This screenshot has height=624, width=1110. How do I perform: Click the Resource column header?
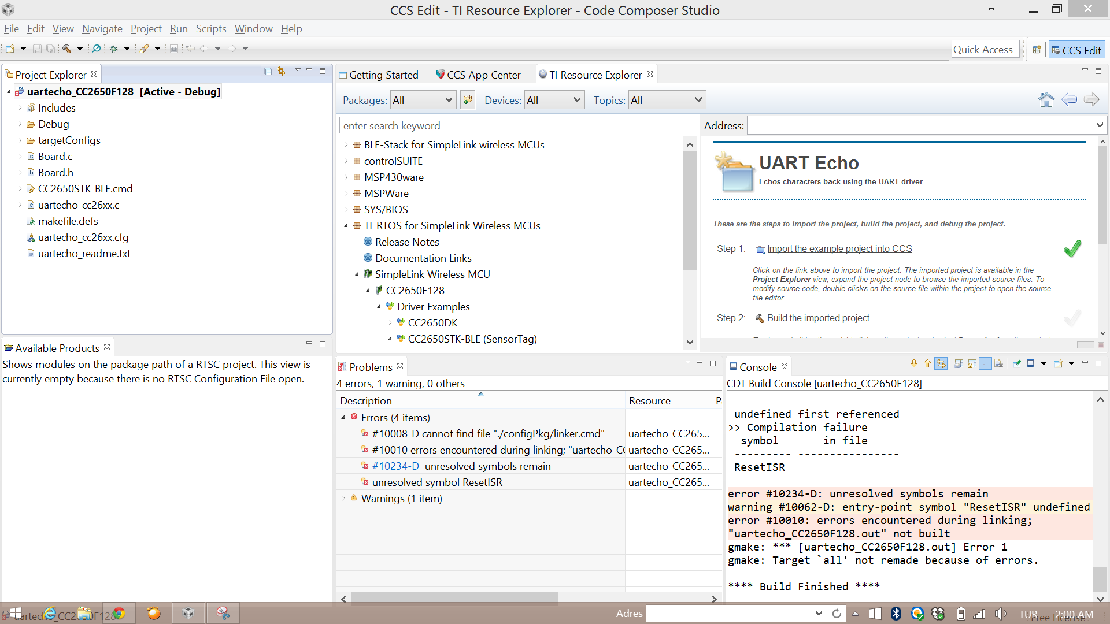click(669, 401)
